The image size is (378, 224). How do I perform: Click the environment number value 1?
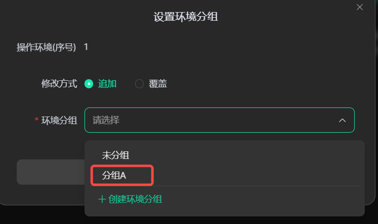(86, 47)
